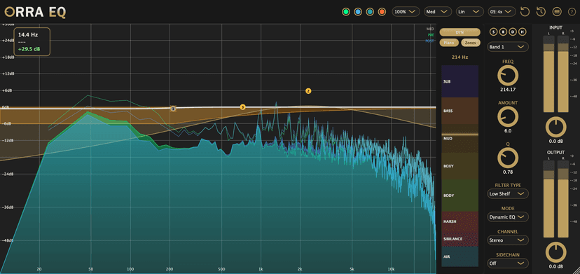Click the MUD frequency zone
580x274 pixels.
click(x=460, y=138)
